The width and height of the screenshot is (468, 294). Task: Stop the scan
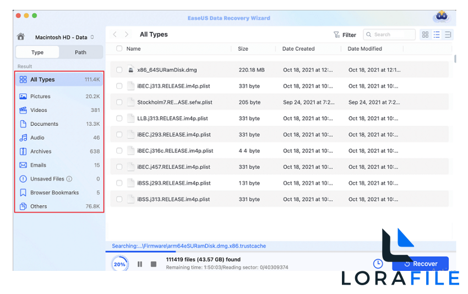(x=154, y=264)
